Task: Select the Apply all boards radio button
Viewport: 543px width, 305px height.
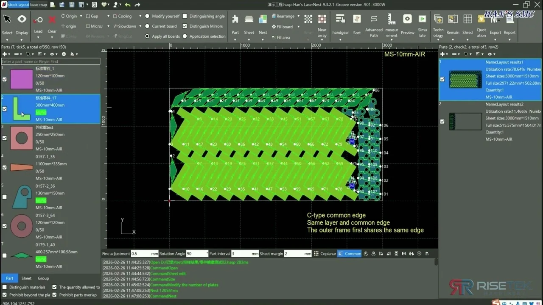Action: [x=147, y=36]
